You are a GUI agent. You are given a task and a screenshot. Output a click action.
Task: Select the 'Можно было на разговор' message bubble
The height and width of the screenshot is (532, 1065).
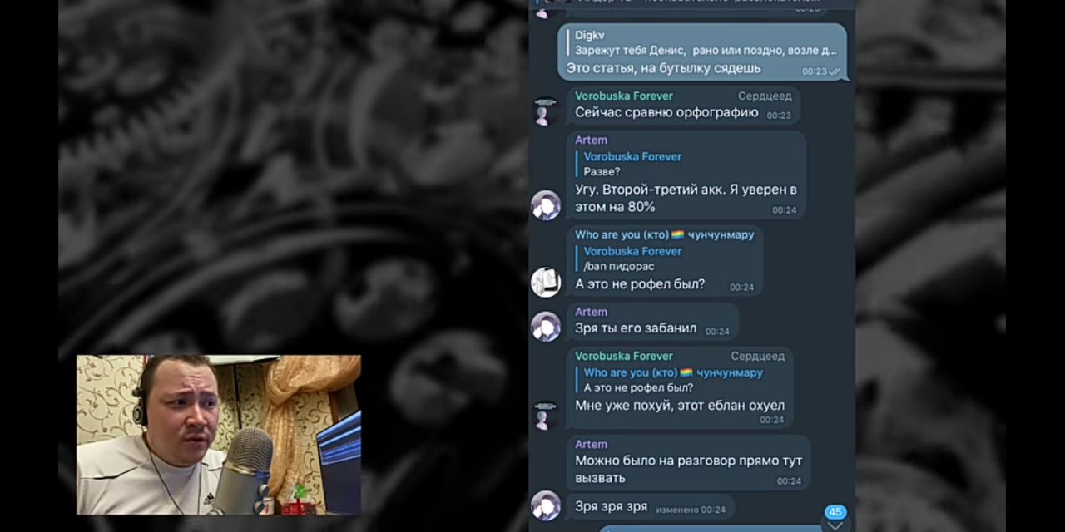[688, 462]
